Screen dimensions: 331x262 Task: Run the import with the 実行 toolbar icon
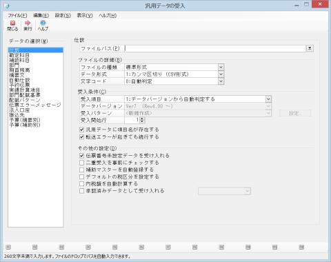click(x=28, y=26)
